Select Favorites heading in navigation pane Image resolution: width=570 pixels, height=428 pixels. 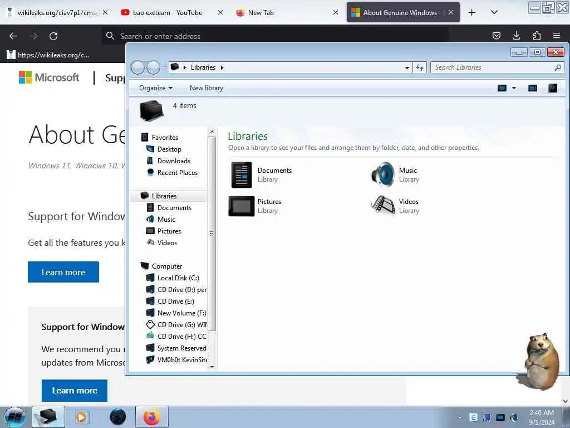[165, 138]
